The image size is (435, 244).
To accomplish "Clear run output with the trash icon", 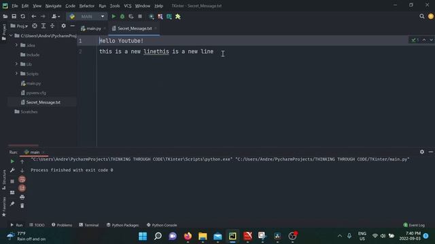I will 22,205.
